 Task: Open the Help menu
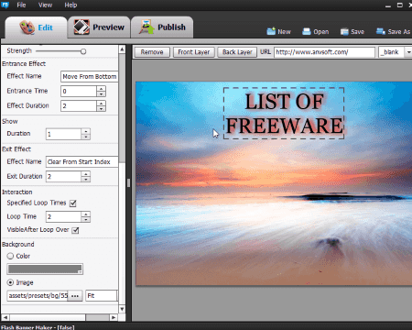70,5
